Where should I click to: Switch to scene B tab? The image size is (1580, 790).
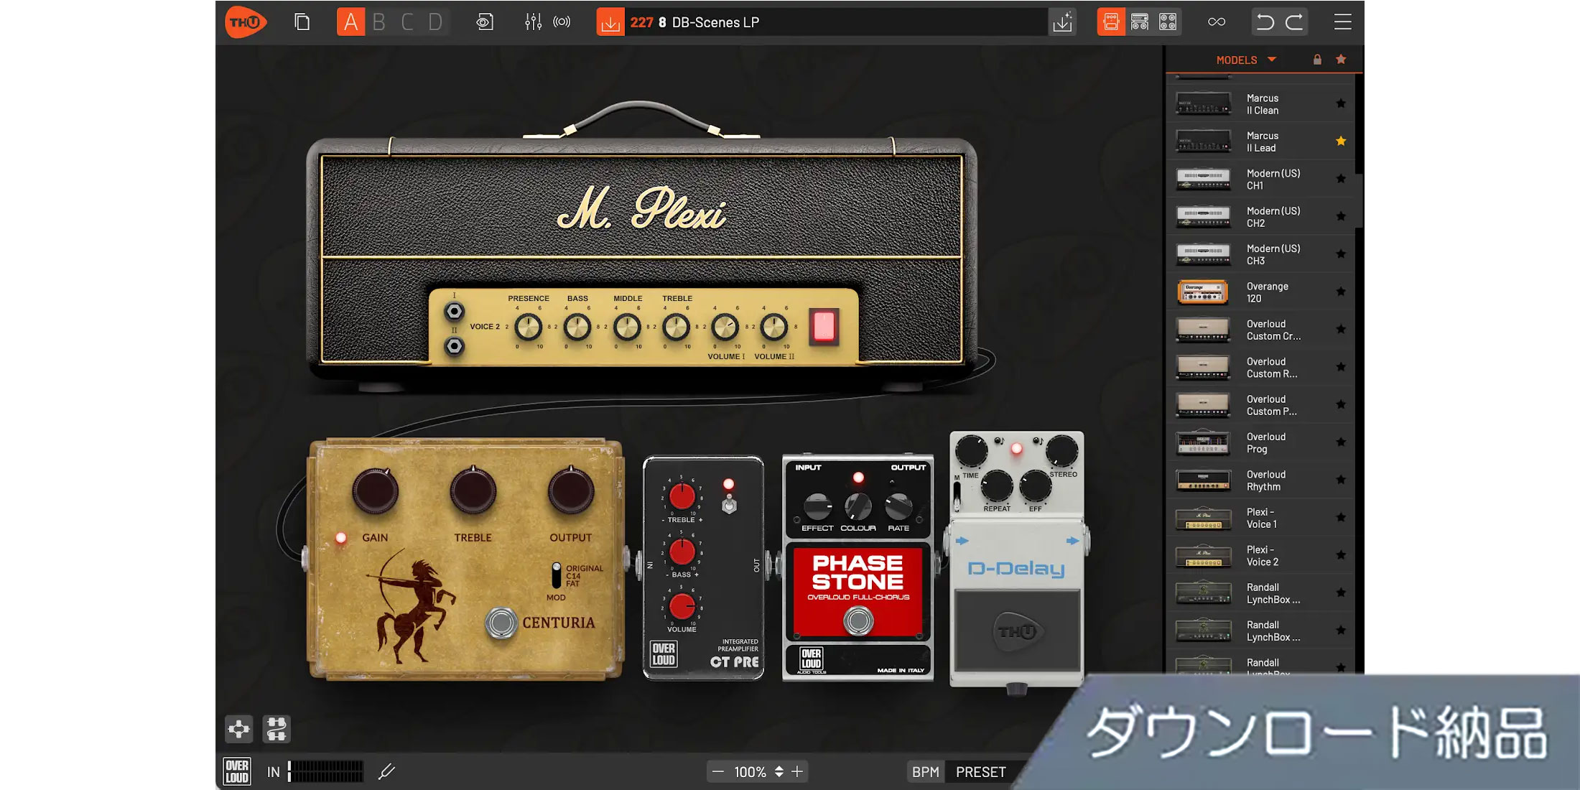pos(379,22)
